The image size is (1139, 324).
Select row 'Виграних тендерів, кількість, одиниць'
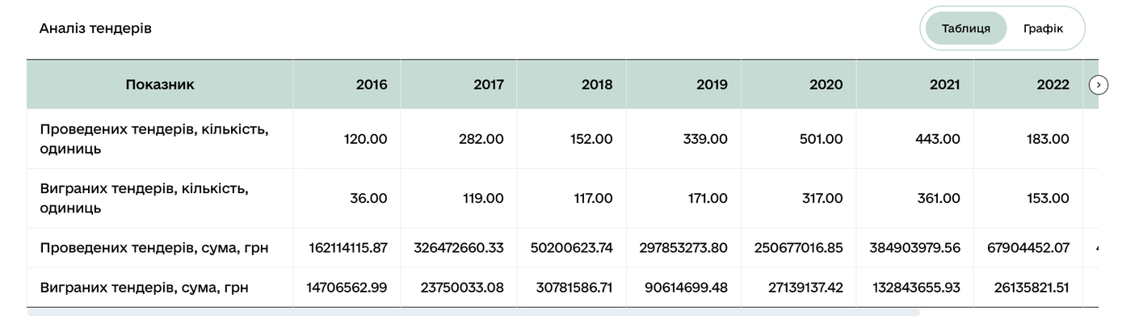[144, 198]
